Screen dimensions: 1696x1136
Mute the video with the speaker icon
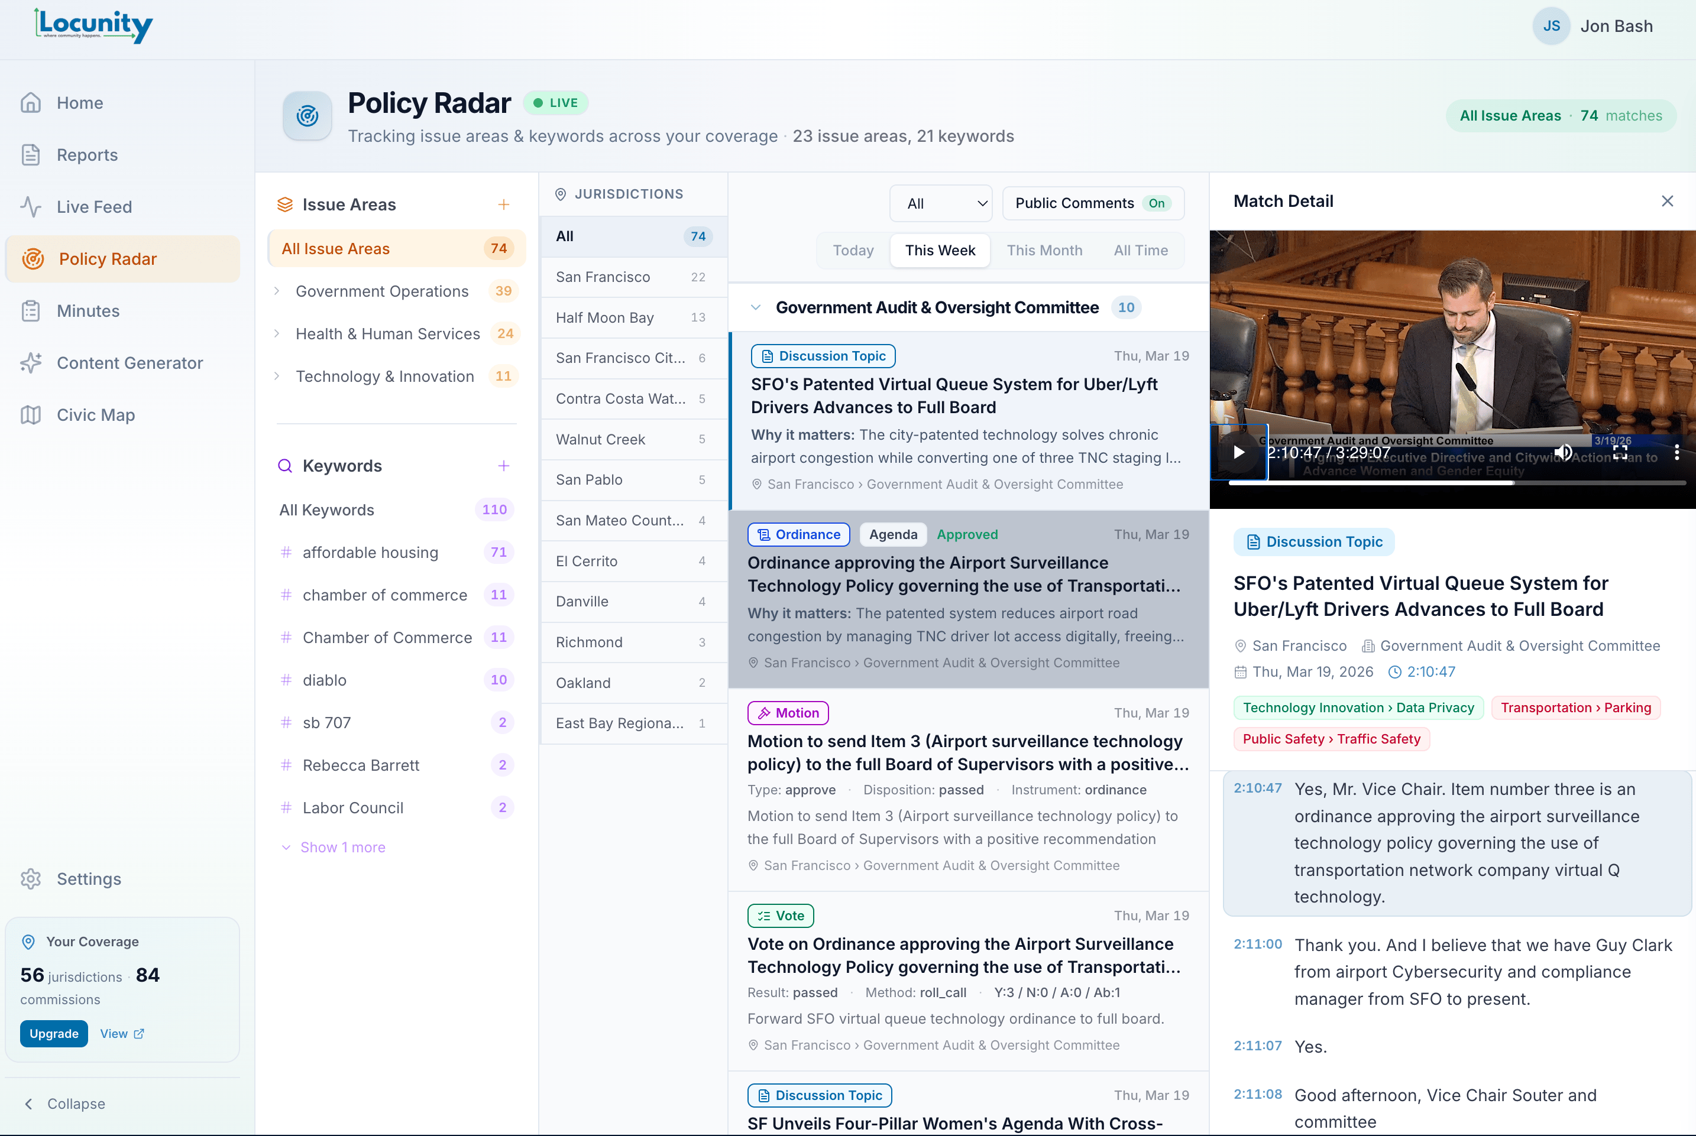tap(1564, 453)
